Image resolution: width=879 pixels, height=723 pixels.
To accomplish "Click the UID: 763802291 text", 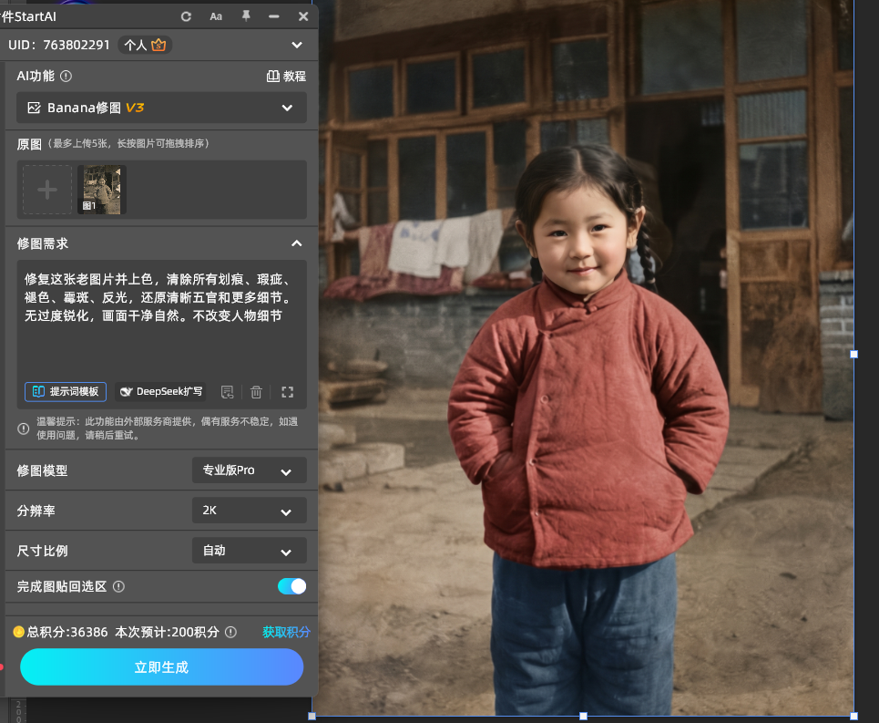I will point(59,45).
